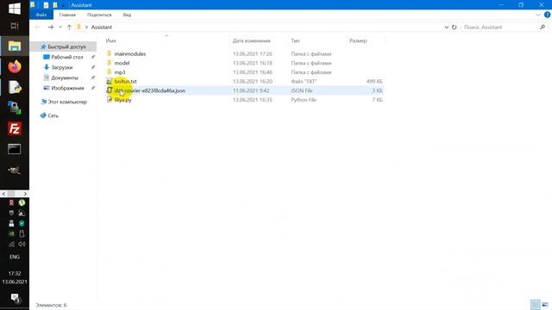The width and height of the screenshot is (552, 310).
Task: Click the green round tray icon
Action: point(22,202)
